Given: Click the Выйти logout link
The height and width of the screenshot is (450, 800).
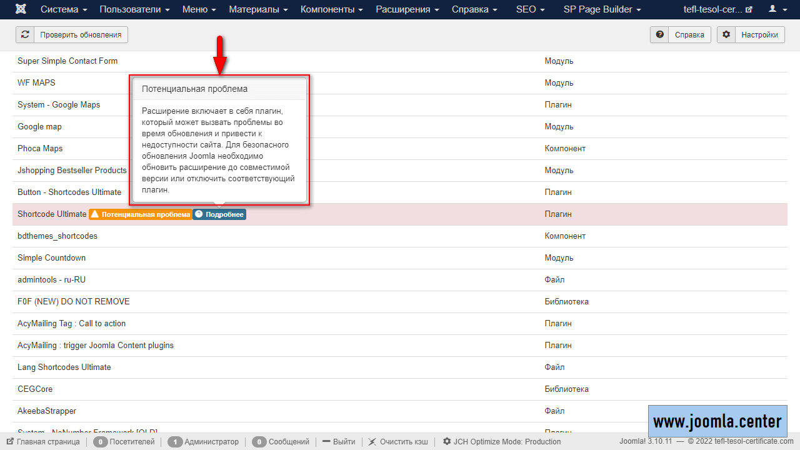Looking at the screenshot, I should [x=339, y=442].
